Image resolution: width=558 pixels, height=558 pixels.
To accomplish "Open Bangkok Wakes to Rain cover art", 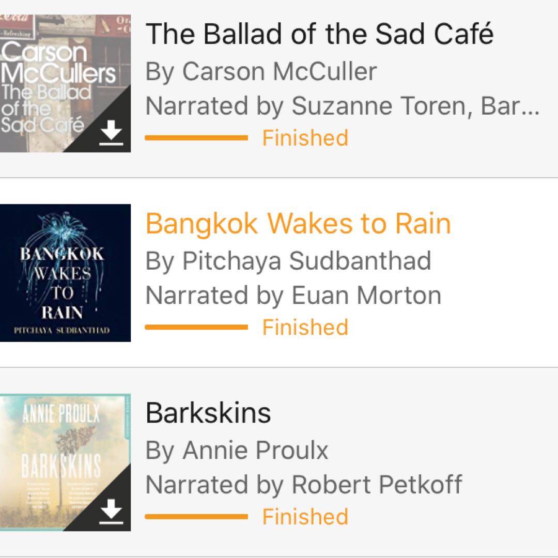I will 65,273.
